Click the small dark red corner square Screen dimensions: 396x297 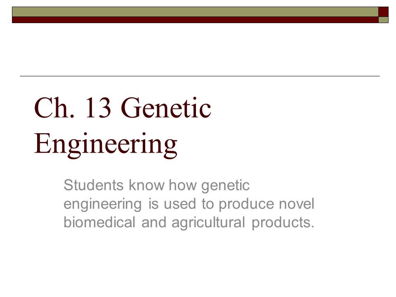(x=383, y=12)
